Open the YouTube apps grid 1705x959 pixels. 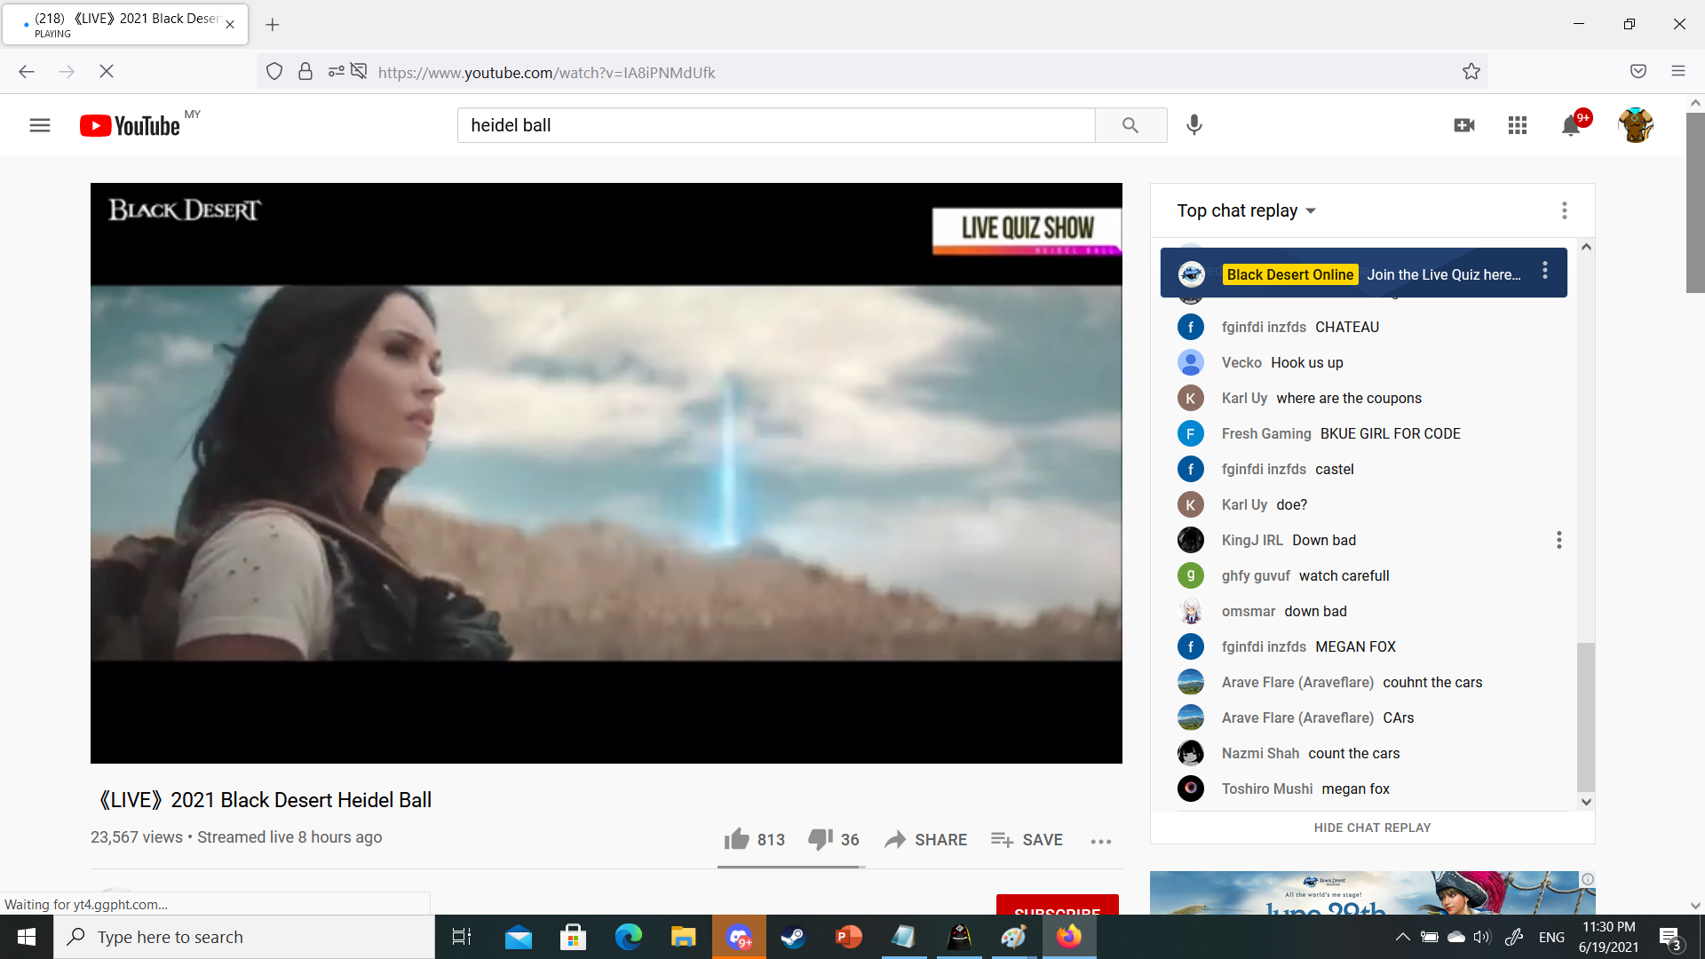coord(1518,125)
